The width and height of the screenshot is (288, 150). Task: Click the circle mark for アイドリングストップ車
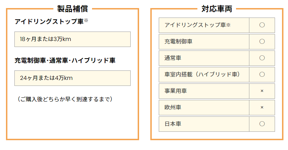262,25
